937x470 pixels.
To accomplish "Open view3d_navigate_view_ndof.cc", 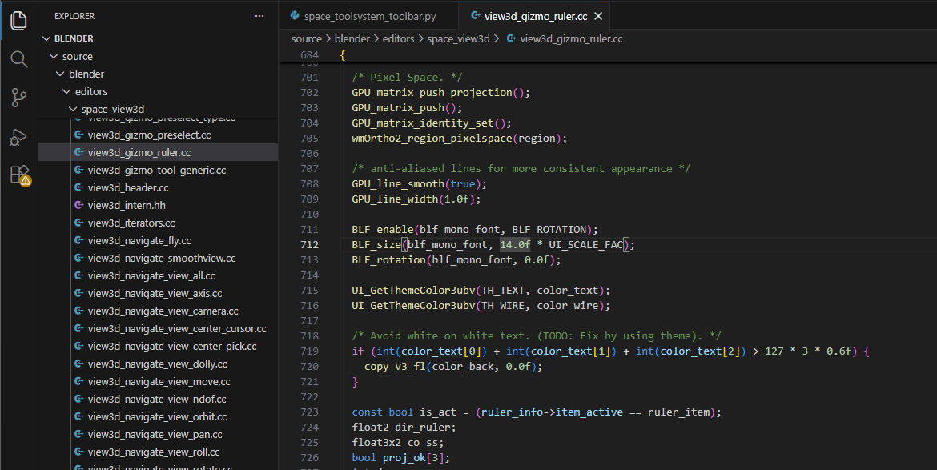I will pos(159,399).
